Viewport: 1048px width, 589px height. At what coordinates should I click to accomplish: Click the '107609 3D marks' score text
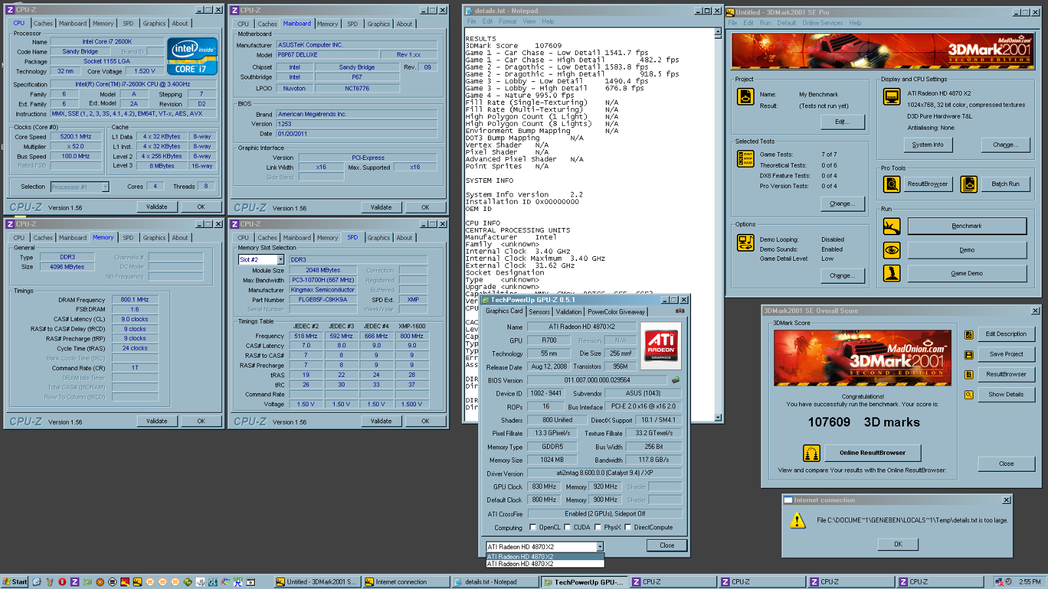(863, 423)
